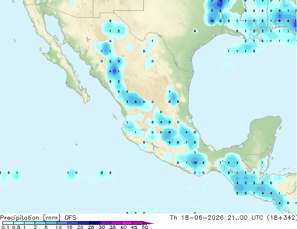Click the legend label '50'

[x=145, y=227]
